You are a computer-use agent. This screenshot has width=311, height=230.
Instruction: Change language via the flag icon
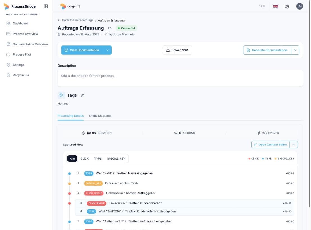276,6
